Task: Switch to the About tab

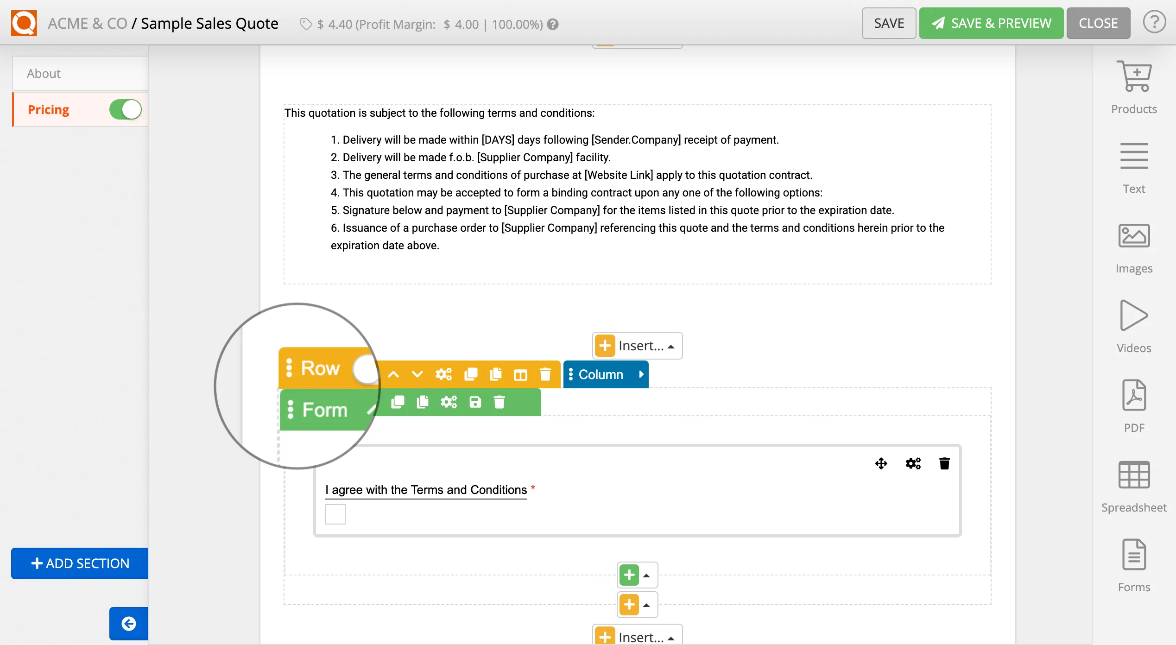Action: 44,73
